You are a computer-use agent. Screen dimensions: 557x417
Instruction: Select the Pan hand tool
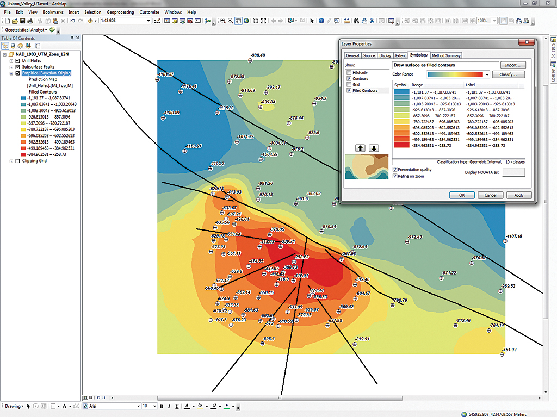(238, 21)
